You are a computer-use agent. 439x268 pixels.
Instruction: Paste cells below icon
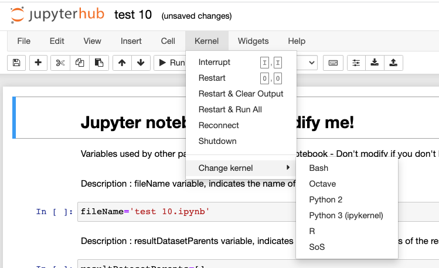(99, 63)
